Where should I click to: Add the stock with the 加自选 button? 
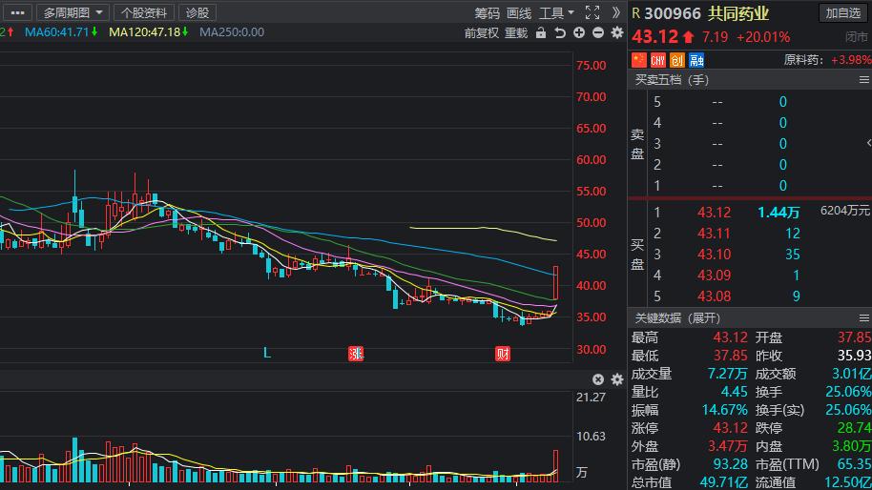pyautogui.click(x=842, y=12)
